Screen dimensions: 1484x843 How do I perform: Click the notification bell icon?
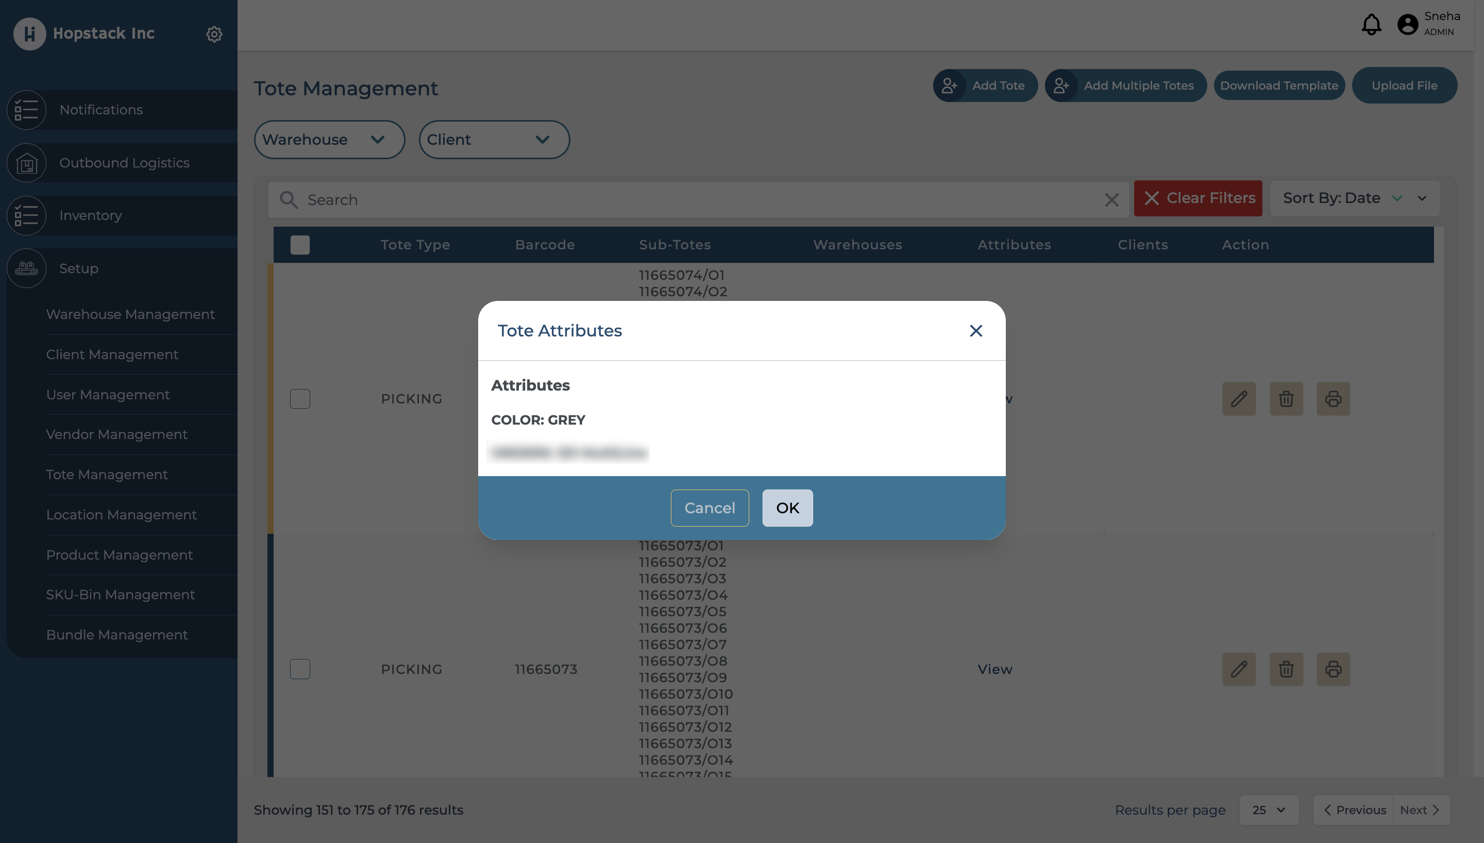[x=1371, y=24]
